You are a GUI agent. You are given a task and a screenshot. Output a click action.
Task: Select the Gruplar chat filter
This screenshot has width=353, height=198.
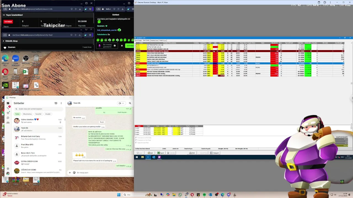click(x=48, y=114)
